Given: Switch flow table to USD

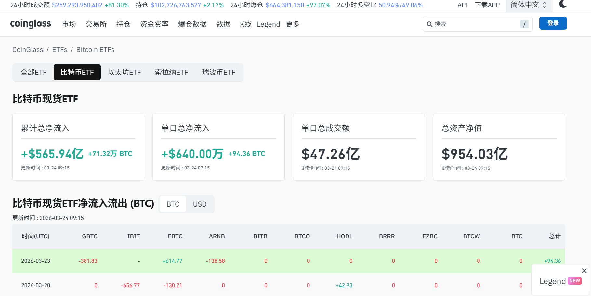Looking at the screenshot, I should [200, 204].
